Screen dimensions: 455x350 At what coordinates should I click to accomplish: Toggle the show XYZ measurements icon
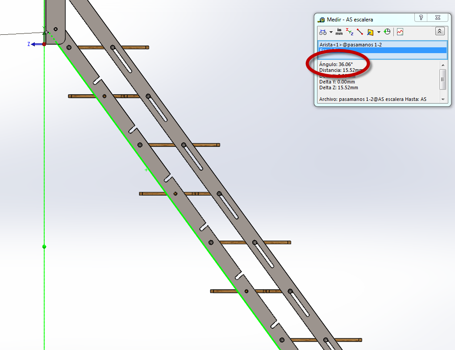[350, 32]
